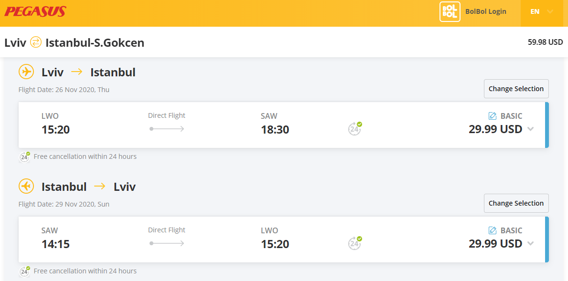568x281 pixels.
Task: Click the 24-hour icon beside 18:30 arrival
Action: (355, 128)
